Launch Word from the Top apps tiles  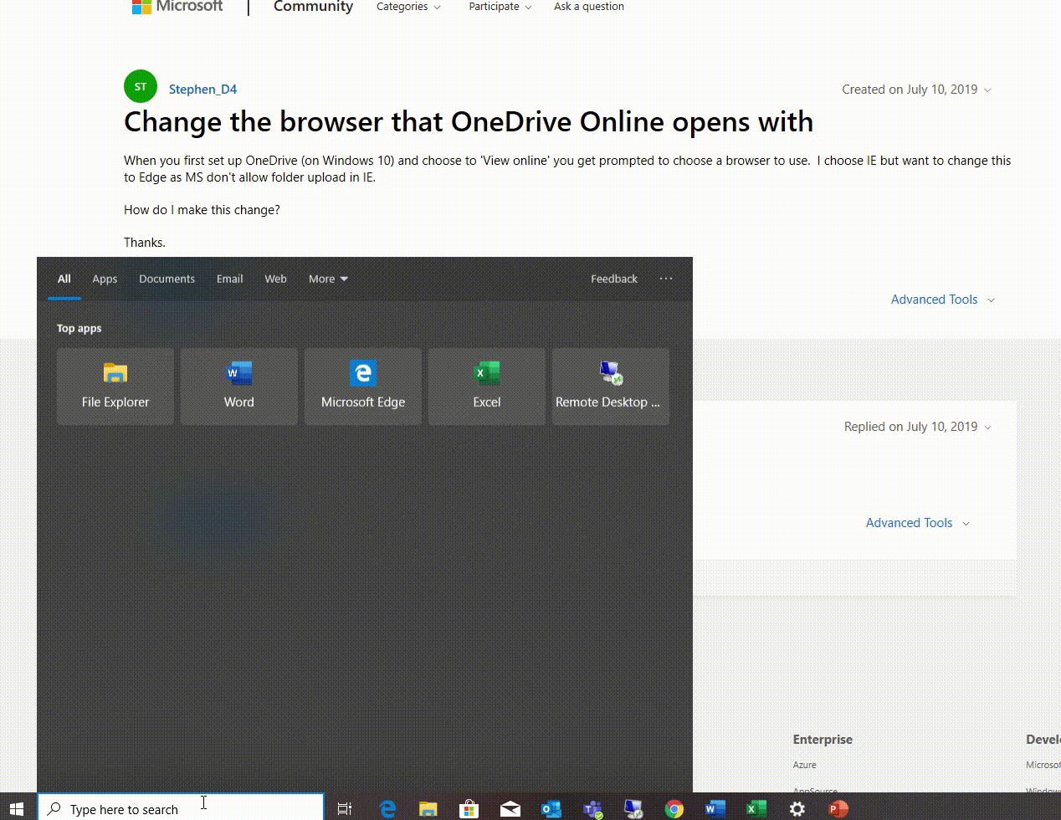[x=238, y=386]
